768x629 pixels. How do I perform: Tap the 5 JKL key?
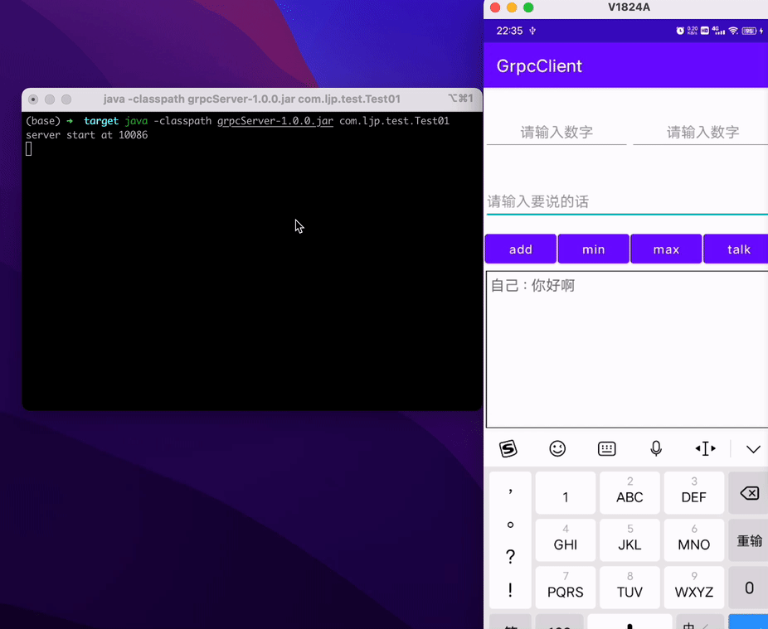coord(629,540)
